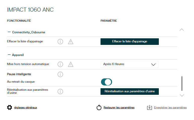Open the Après 6 Heures dropdown
Viewport: 194px width, 120px height.
129,64
